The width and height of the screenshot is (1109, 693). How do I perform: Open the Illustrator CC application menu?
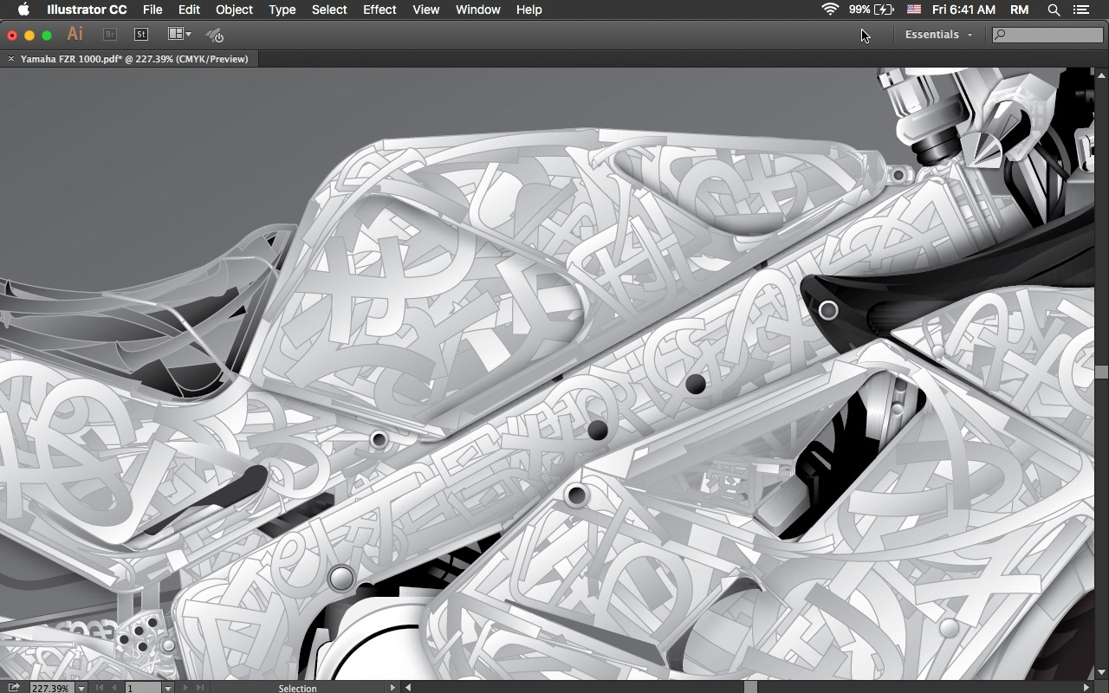[87, 10]
